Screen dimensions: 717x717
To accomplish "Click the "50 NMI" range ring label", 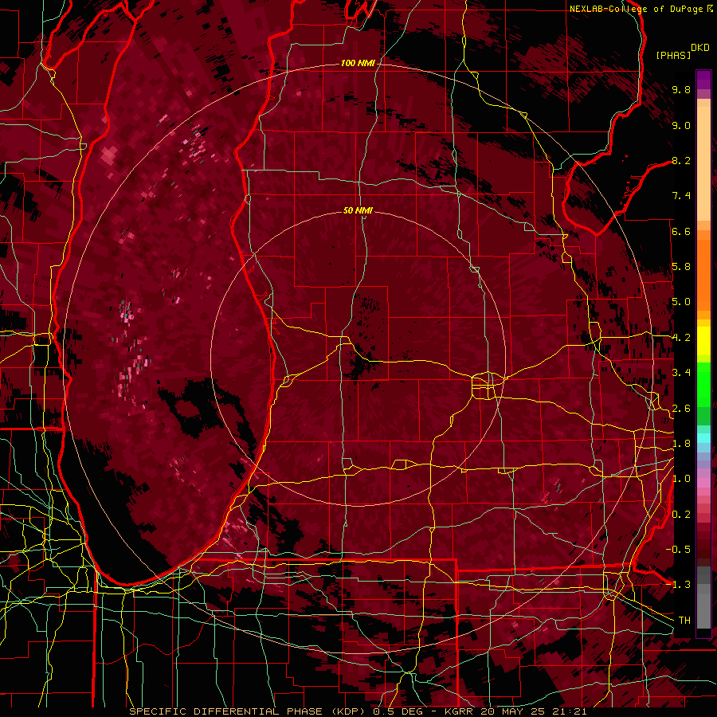I will [358, 211].
